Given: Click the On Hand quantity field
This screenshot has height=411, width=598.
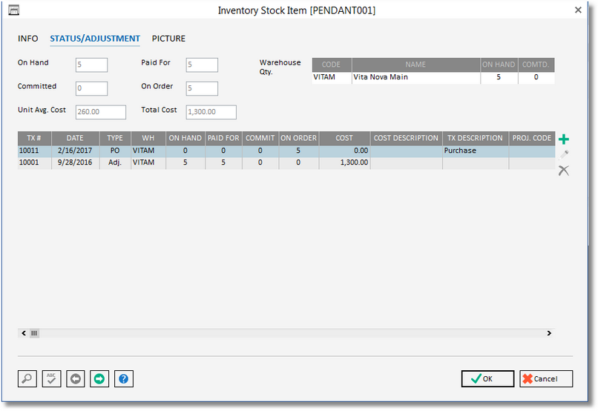Looking at the screenshot, I should click(91, 65).
